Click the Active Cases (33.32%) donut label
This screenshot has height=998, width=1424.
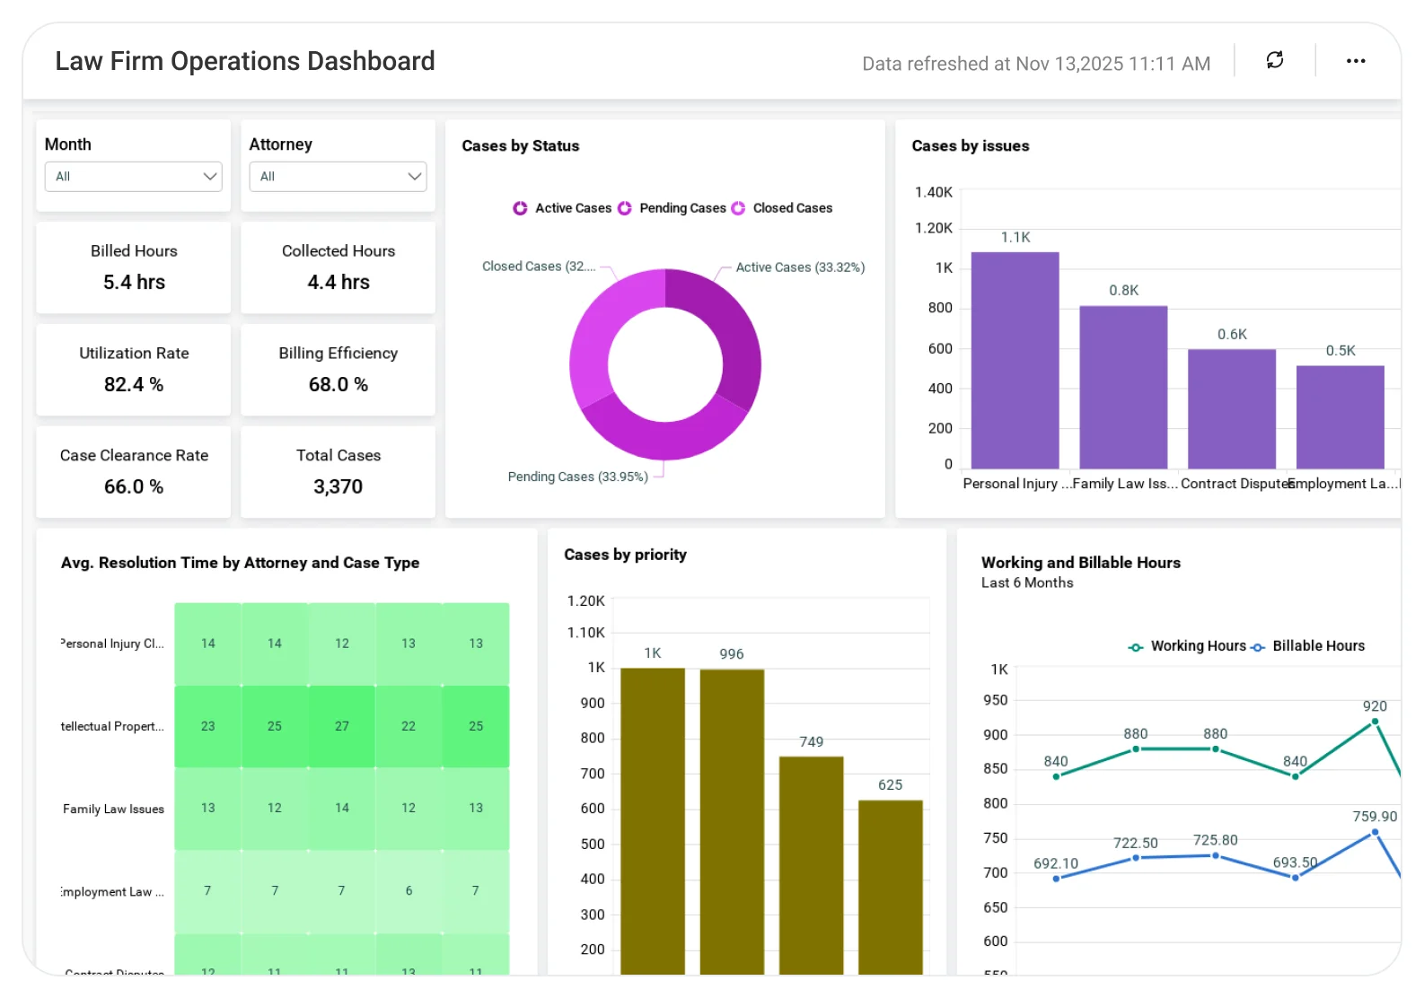[800, 267]
